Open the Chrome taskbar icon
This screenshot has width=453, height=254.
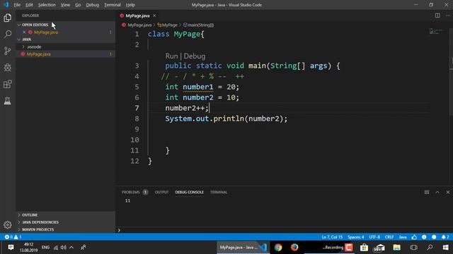pyautogui.click(x=278, y=248)
